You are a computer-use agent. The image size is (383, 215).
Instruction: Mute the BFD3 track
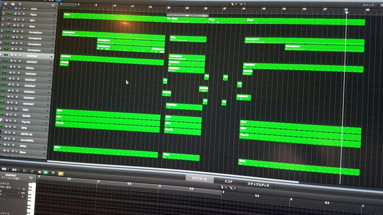[5, 144]
